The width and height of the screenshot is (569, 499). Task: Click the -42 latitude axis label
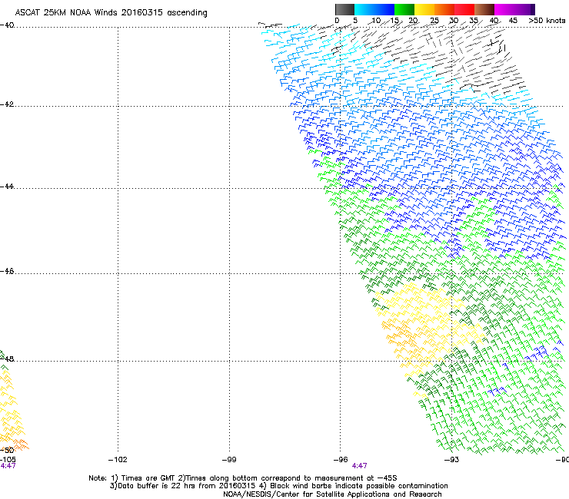[7, 104]
